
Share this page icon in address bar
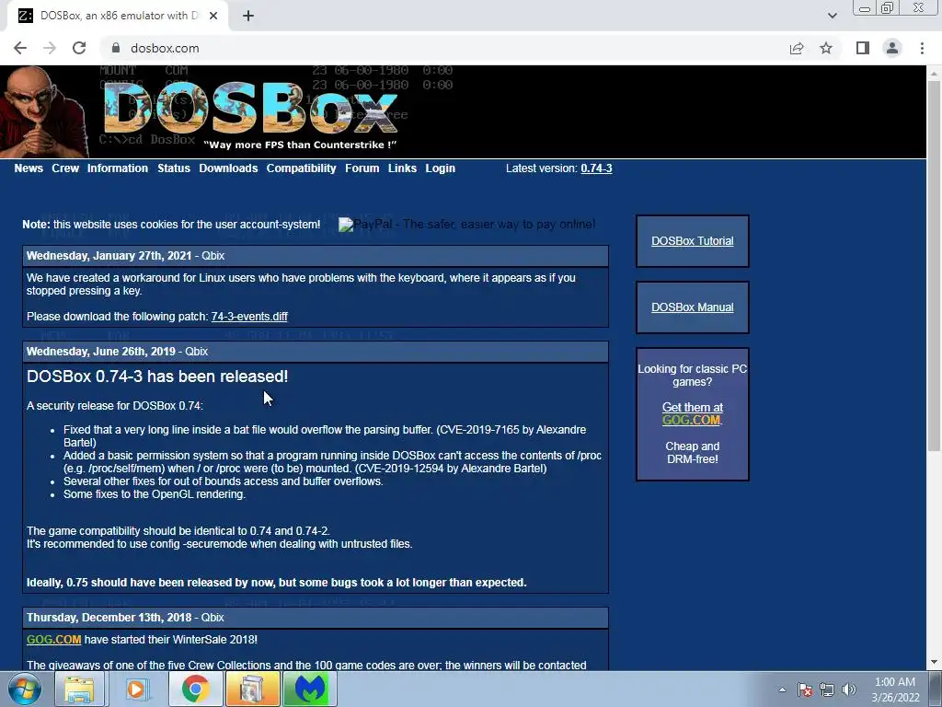(x=797, y=48)
